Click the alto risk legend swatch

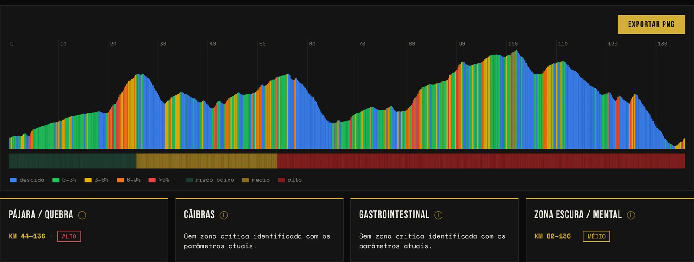(x=282, y=180)
